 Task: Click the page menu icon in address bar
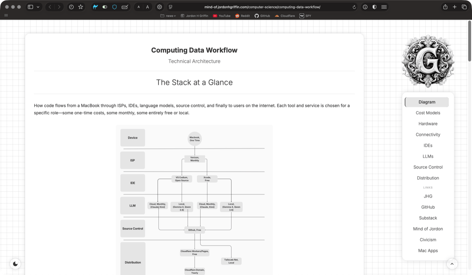tap(170, 7)
